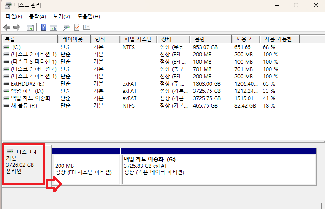325x209 pixels.
Task: Click exFAT in the ExtHDD#2 row
Action: [129, 83]
